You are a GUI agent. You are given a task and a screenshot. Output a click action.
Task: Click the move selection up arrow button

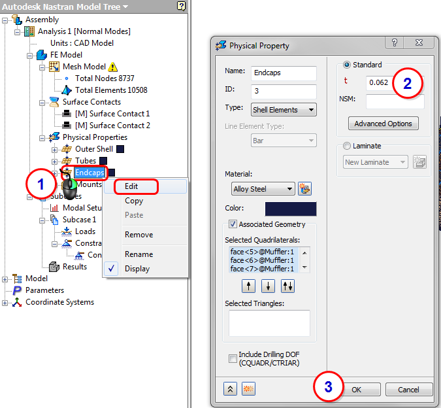tap(248, 286)
